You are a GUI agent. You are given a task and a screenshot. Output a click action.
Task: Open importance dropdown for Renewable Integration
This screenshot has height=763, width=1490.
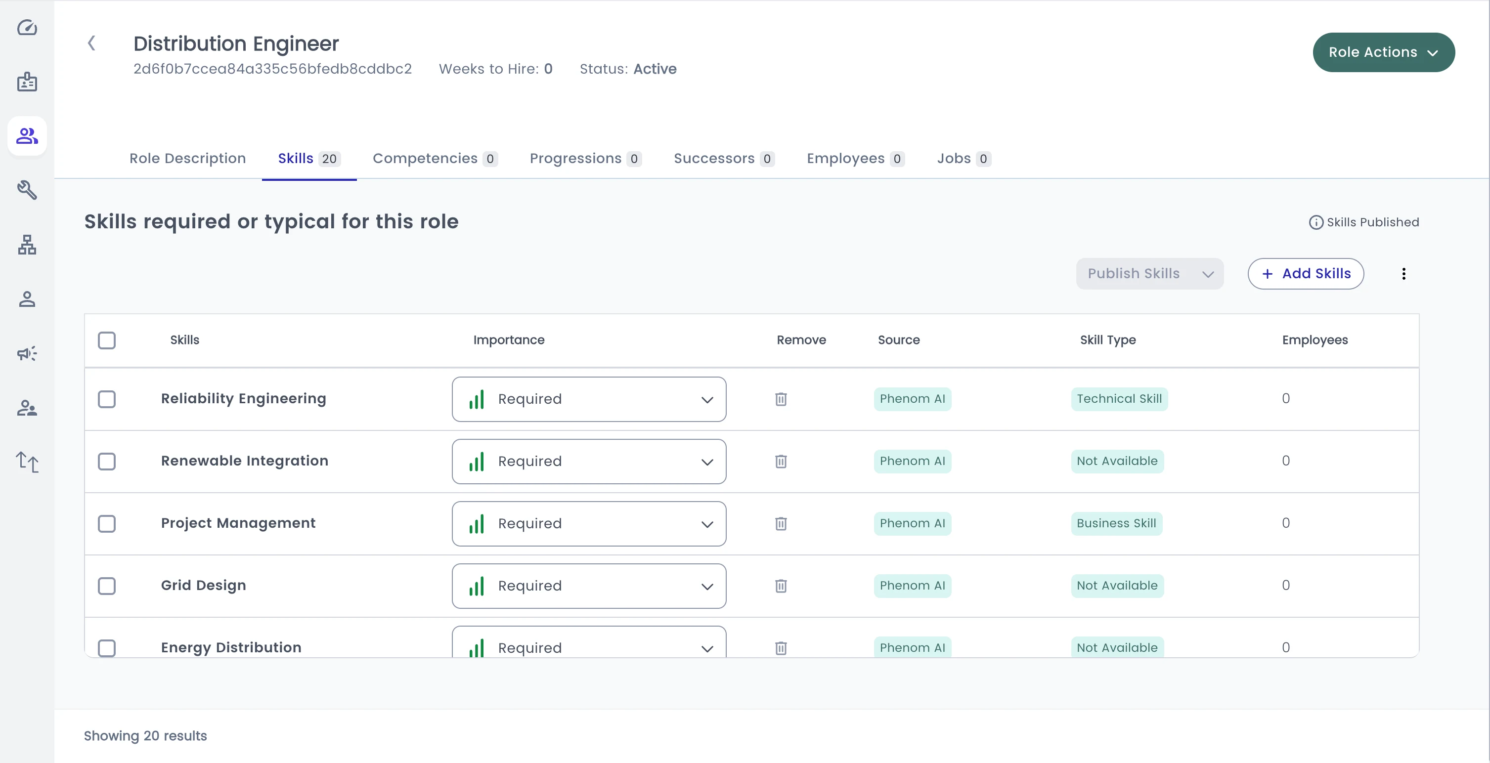click(589, 461)
